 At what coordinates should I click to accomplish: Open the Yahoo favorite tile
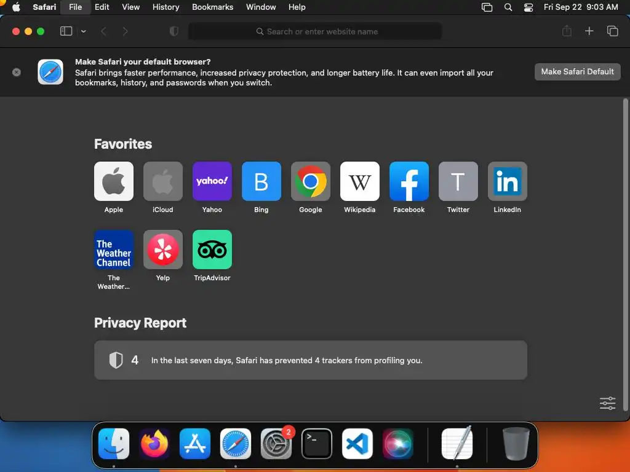(212, 181)
